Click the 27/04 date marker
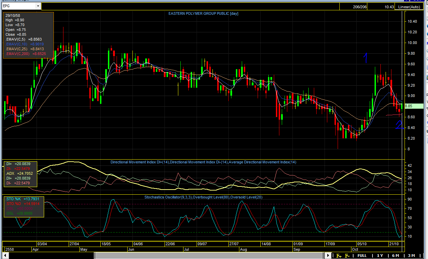The height and width of the screenshot is (259, 428). (x=74, y=244)
